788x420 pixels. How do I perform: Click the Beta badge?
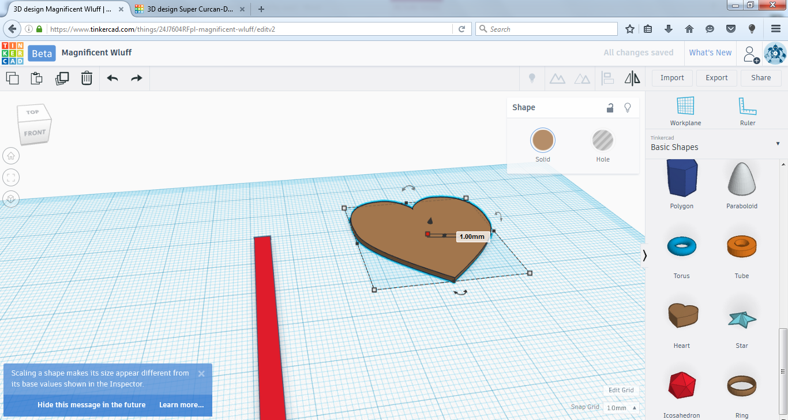(x=42, y=53)
